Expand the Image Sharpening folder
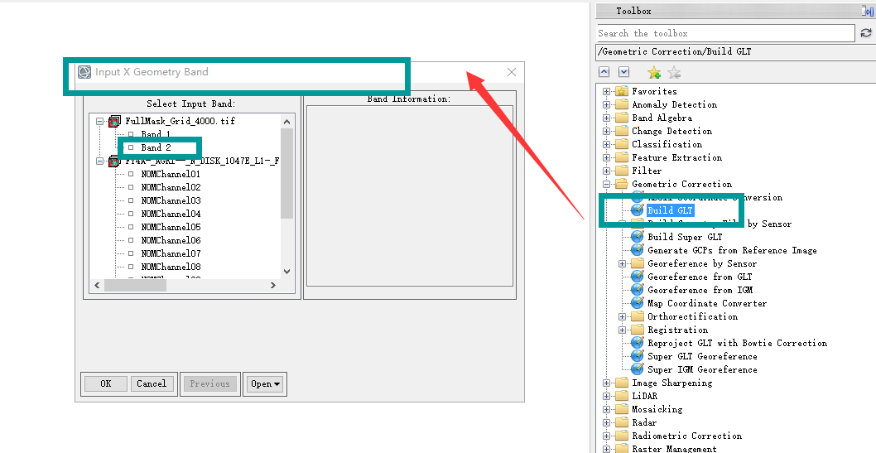 (x=606, y=383)
